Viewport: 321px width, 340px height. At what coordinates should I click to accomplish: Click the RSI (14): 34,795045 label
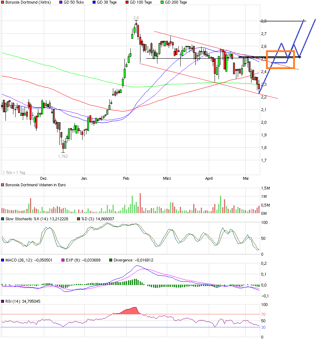23,301
